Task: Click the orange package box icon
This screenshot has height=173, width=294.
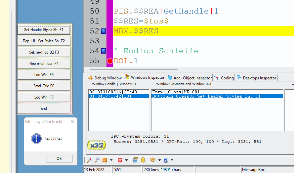Action: 152,160
